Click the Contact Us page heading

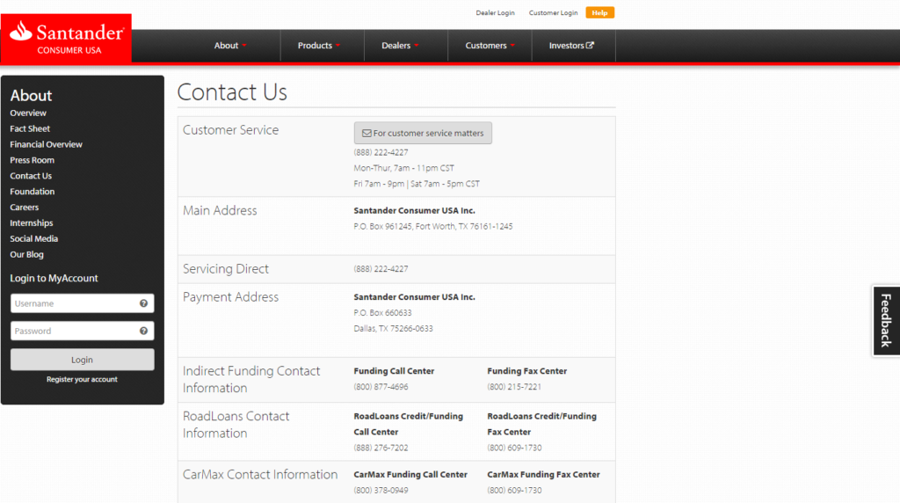click(232, 91)
